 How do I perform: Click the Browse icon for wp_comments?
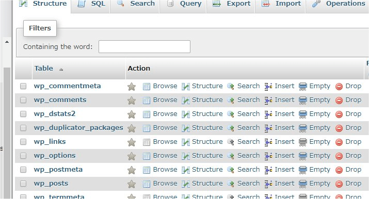(147, 101)
